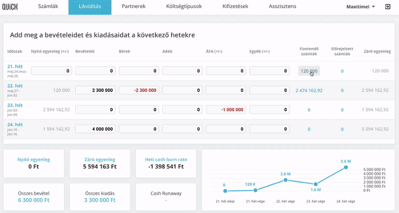The width and height of the screenshot is (399, 213).
Task: Click chart point labeled 120 K
Action: pos(255,190)
